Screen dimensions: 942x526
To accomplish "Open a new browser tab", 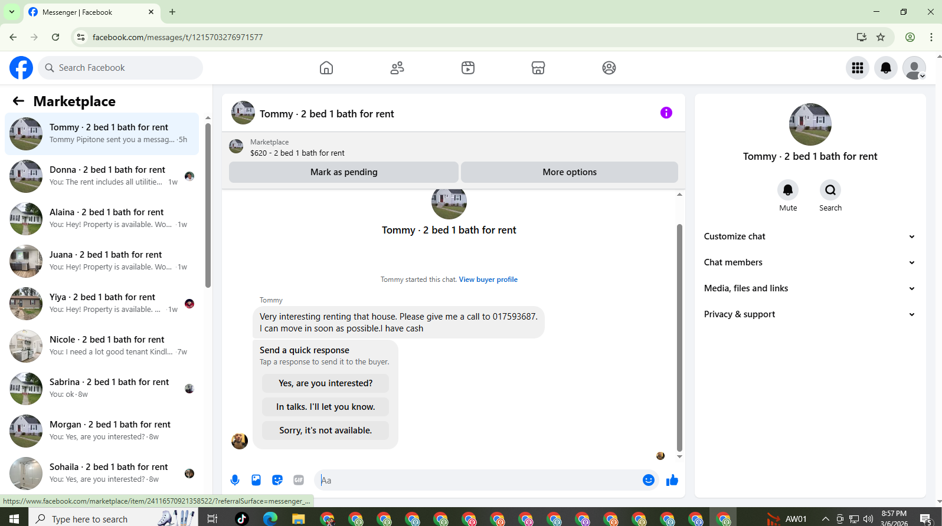I will click(172, 12).
